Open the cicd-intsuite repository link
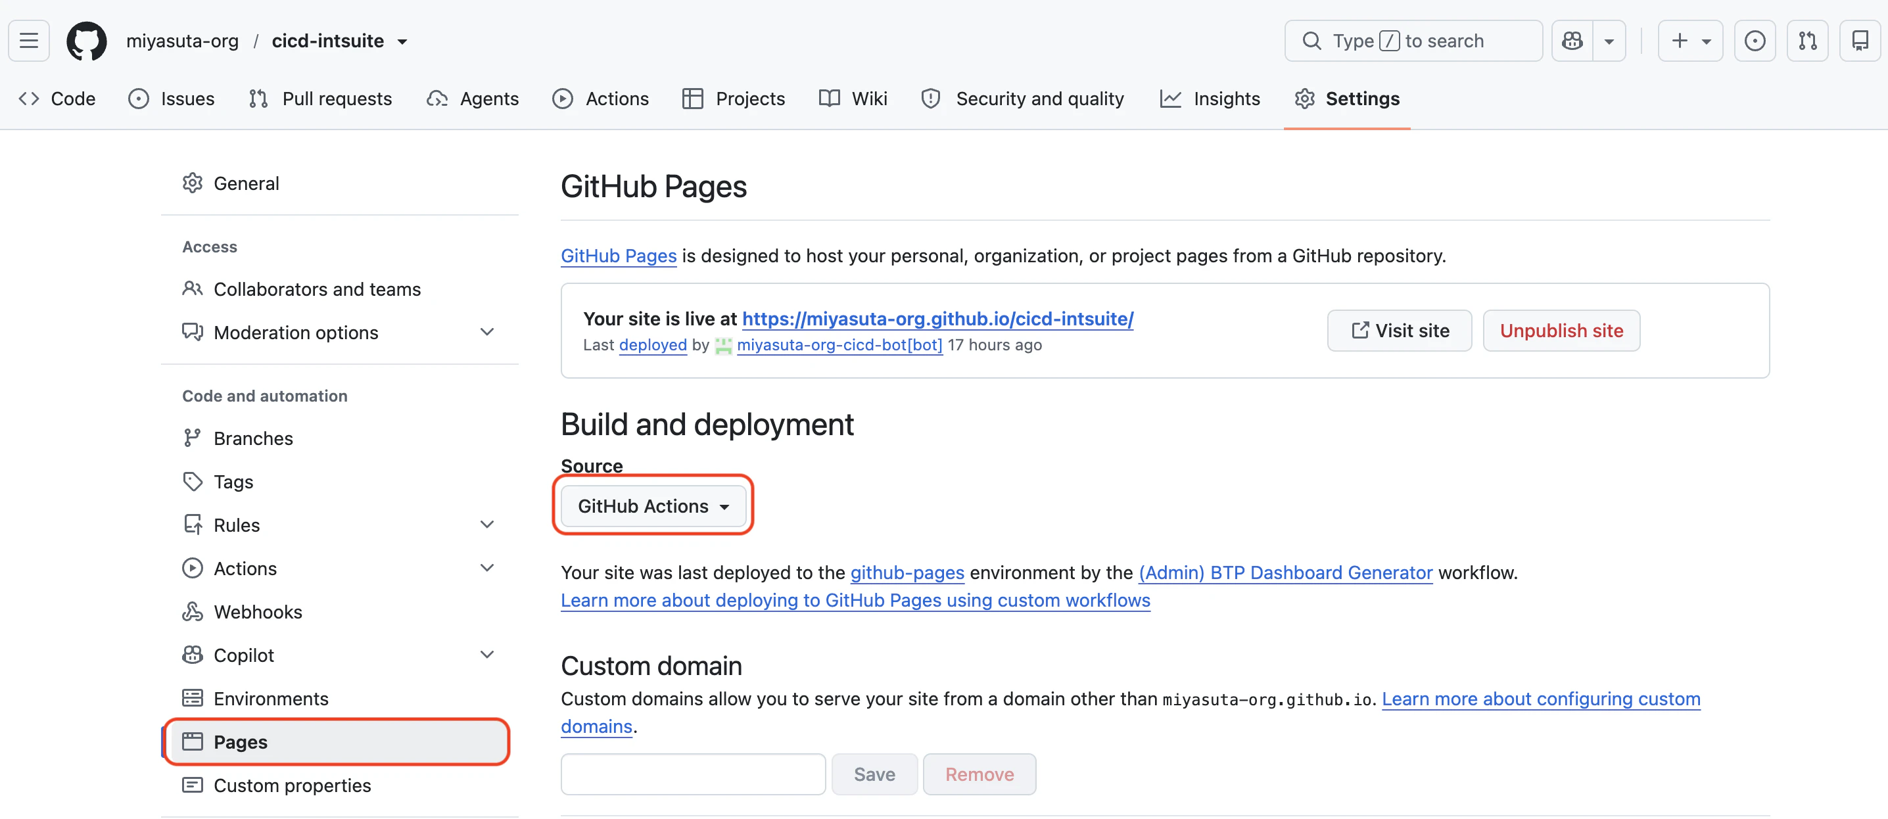Viewport: 1888px width, 819px height. click(327, 41)
